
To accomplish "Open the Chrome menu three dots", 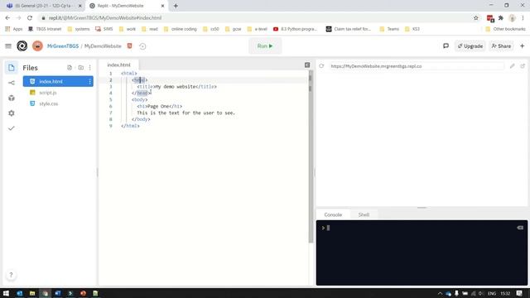I will [523, 18].
